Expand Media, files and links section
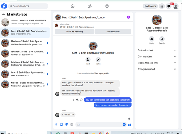 point(157,63)
